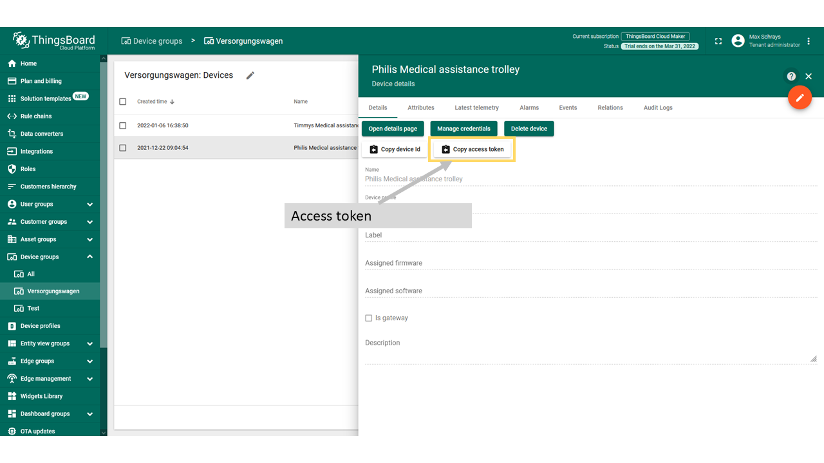Viewport: 824px width, 463px height.
Task: Click the Name column header
Action: point(301,102)
